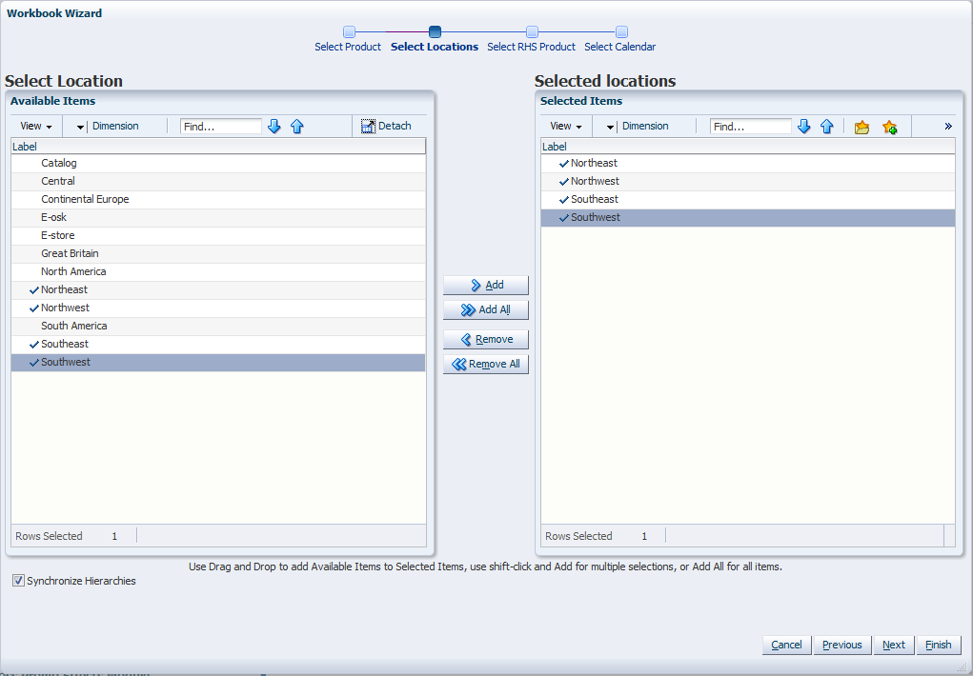This screenshot has height=676, width=973.
Task: Click the Remove button
Action: tap(486, 340)
